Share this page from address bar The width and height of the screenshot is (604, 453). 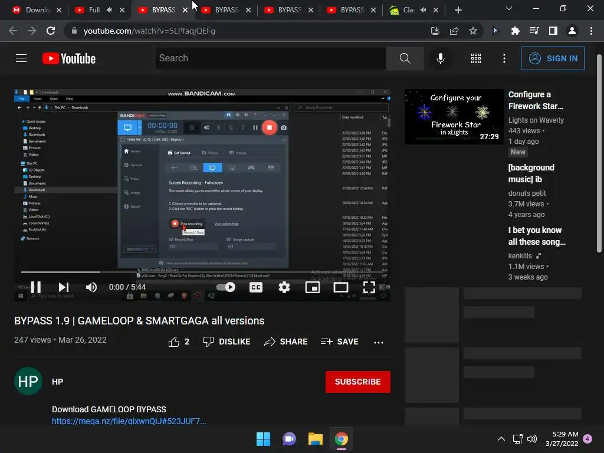coord(454,31)
